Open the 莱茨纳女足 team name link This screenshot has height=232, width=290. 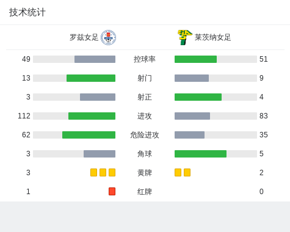click(x=213, y=37)
